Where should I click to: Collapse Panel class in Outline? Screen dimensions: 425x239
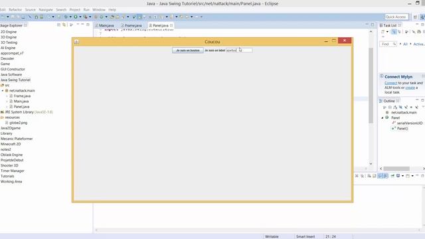pos(382,118)
